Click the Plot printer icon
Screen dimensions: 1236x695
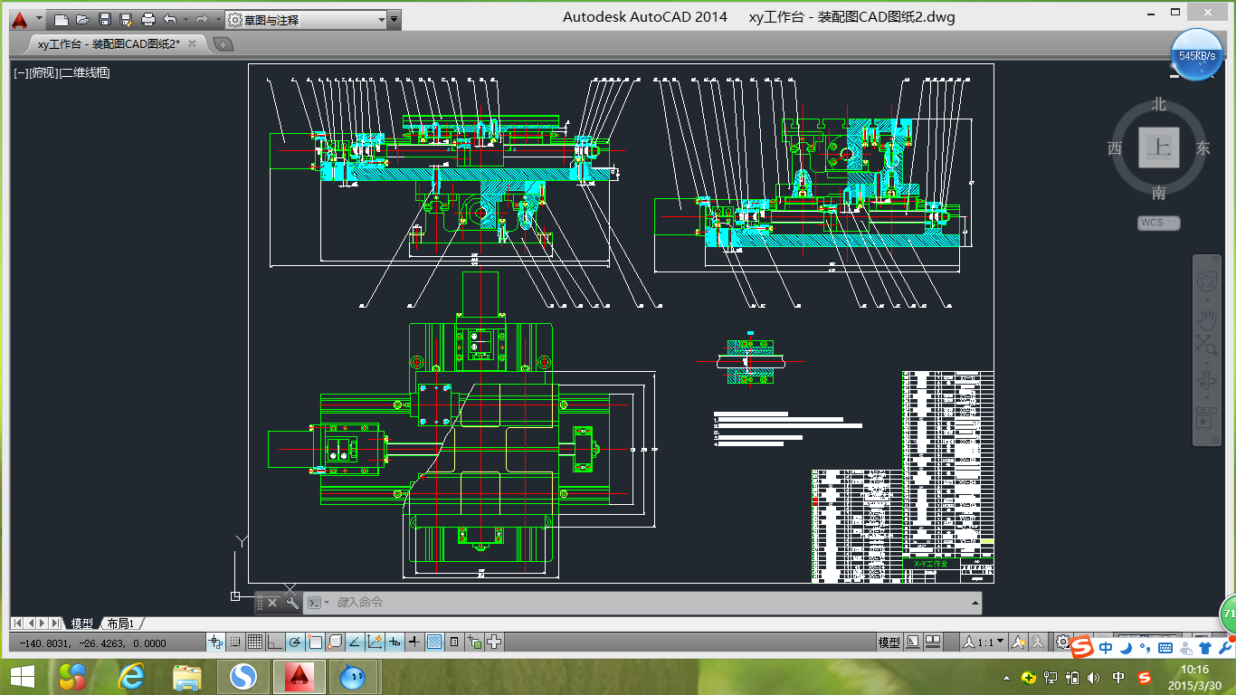click(x=148, y=19)
